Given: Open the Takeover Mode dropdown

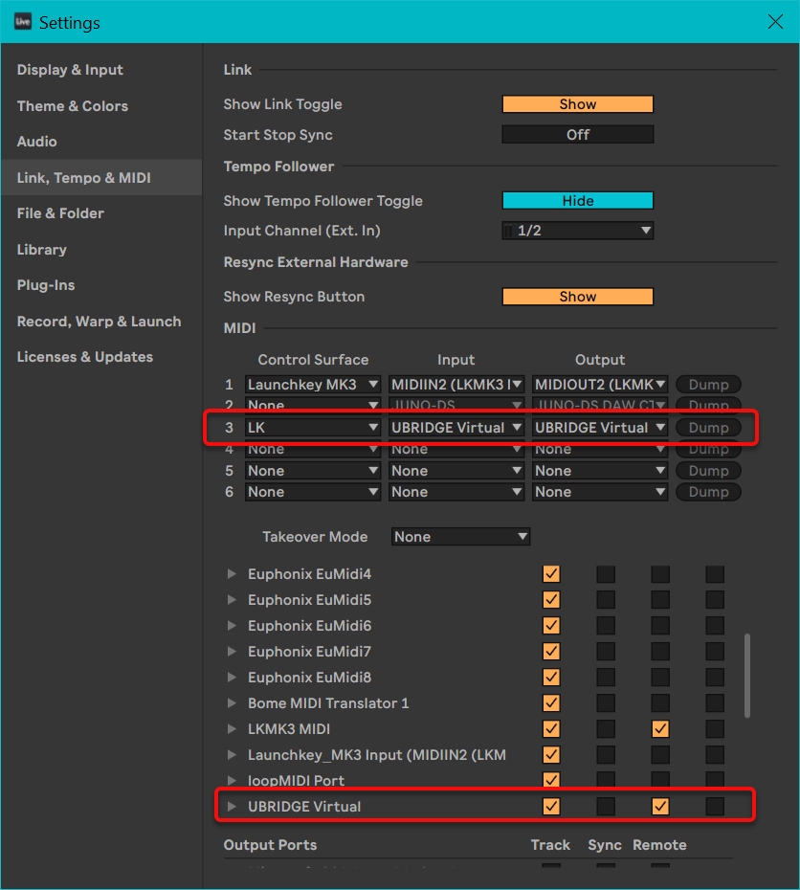Looking at the screenshot, I should pyautogui.click(x=460, y=537).
